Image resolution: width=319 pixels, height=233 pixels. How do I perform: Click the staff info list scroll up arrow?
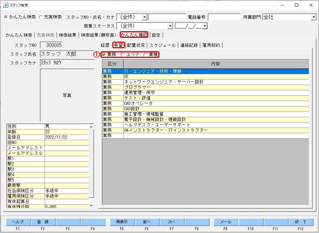coord(91,127)
